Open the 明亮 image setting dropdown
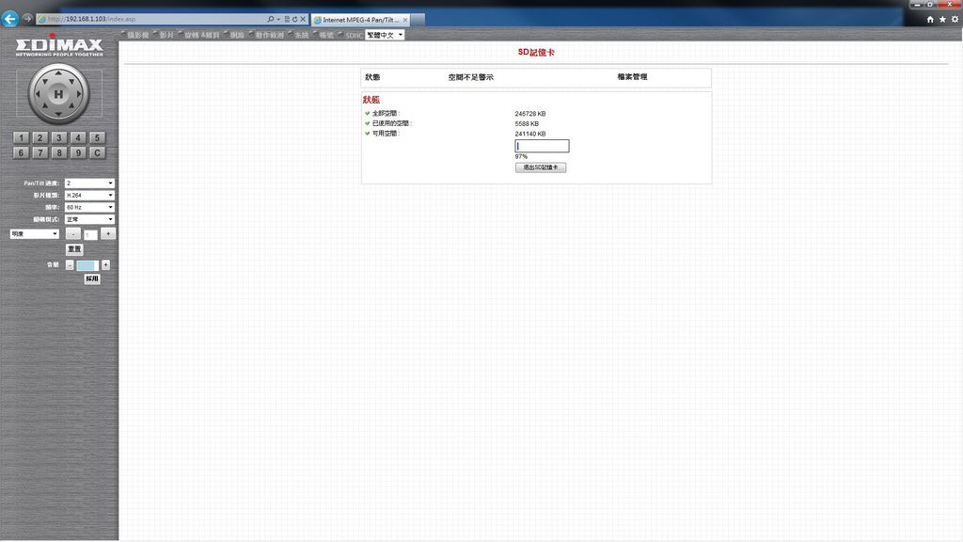The height and width of the screenshot is (542, 963). tap(35, 234)
